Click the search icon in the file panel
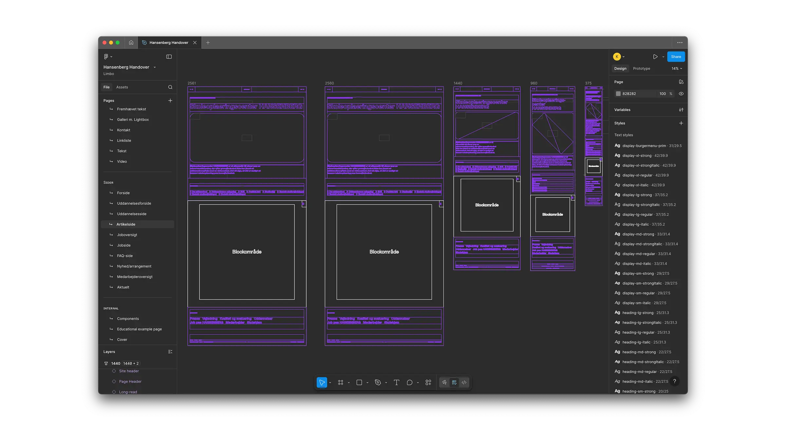Screen dimensions: 786x442 pos(170,87)
